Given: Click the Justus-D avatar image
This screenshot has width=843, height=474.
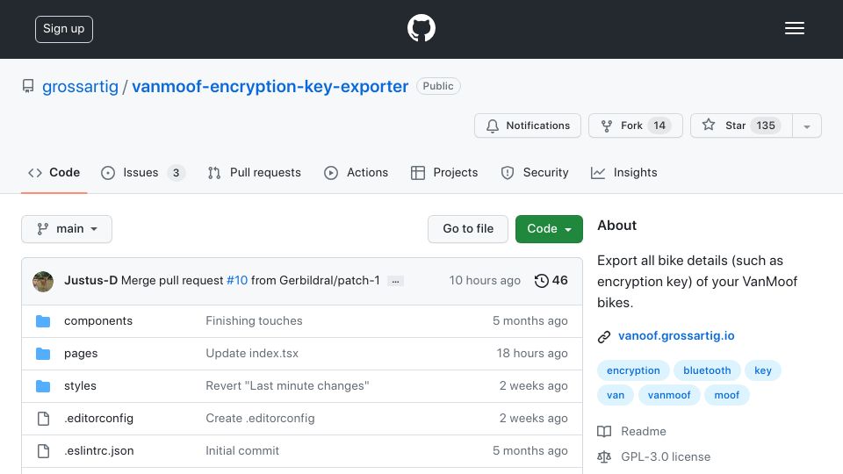Looking at the screenshot, I should (x=43, y=281).
